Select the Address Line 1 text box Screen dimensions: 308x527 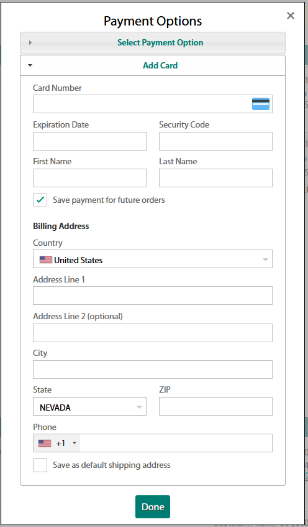[x=153, y=296]
